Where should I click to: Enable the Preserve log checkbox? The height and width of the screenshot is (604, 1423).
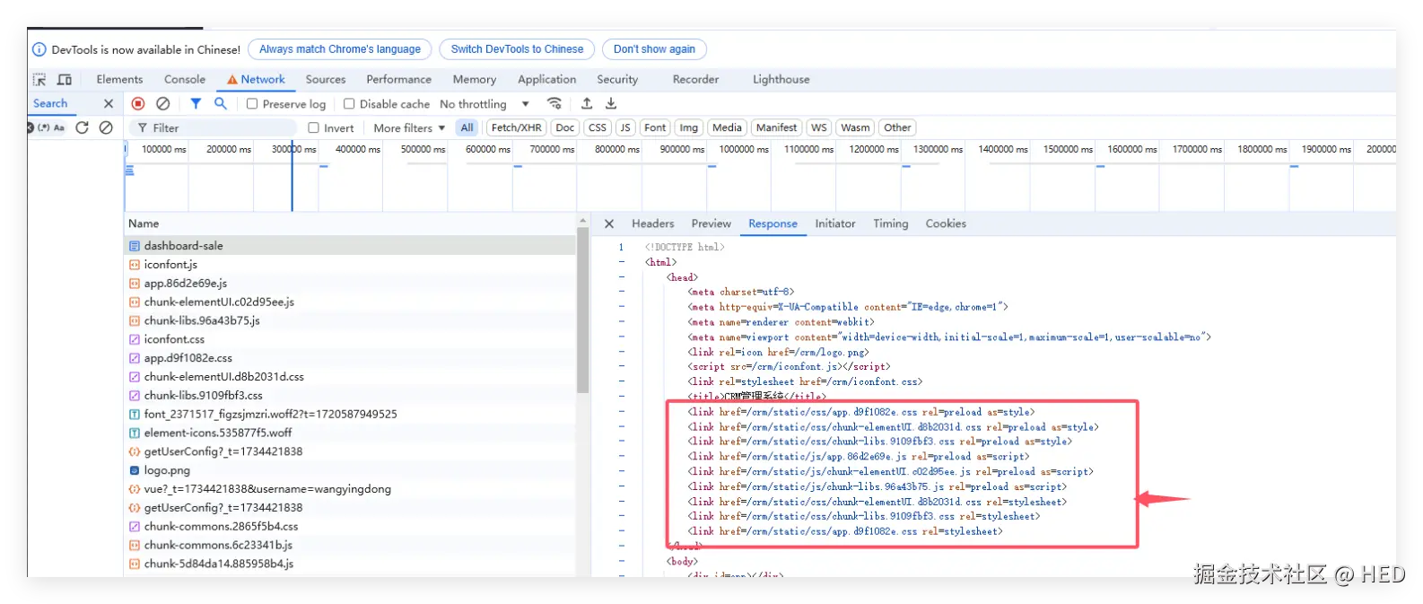(252, 104)
